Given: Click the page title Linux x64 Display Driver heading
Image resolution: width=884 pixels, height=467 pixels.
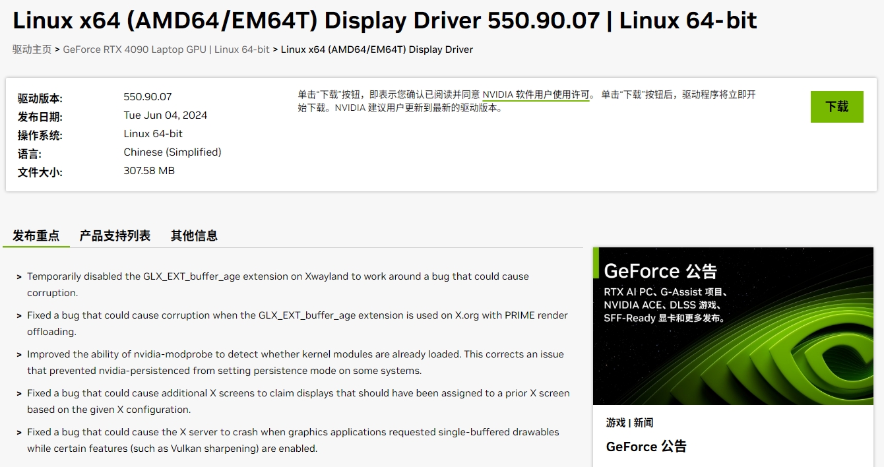Looking at the screenshot, I should point(385,20).
